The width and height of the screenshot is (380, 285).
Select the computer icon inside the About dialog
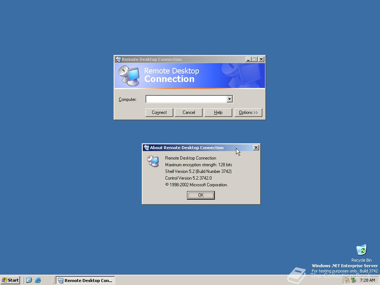[x=153, y=161]
